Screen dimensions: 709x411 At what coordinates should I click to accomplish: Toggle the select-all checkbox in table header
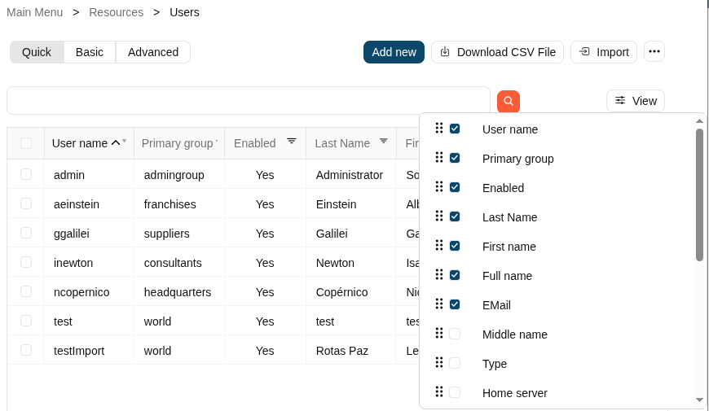(x=26, y=143)
